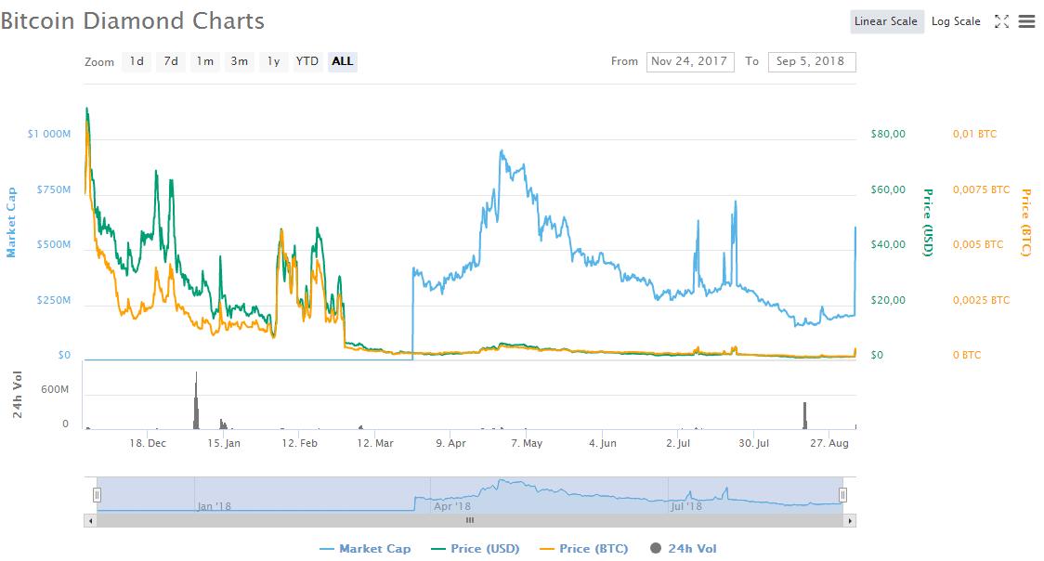Set zoom to 1m
The height and width of the screenshot is (561, 1044).
click(205, 61)
